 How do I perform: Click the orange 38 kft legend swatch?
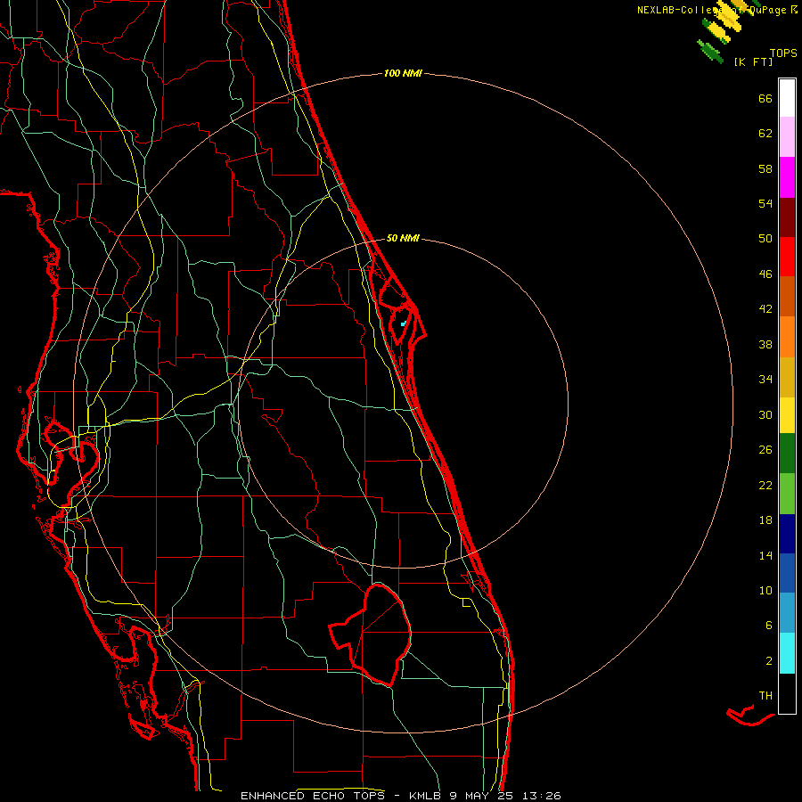(x=787, y=337)
